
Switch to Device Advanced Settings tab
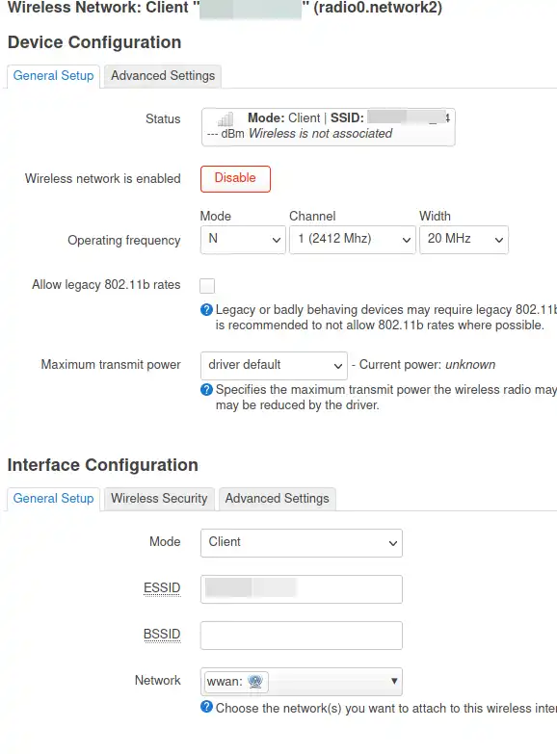(x=163, y=76)
